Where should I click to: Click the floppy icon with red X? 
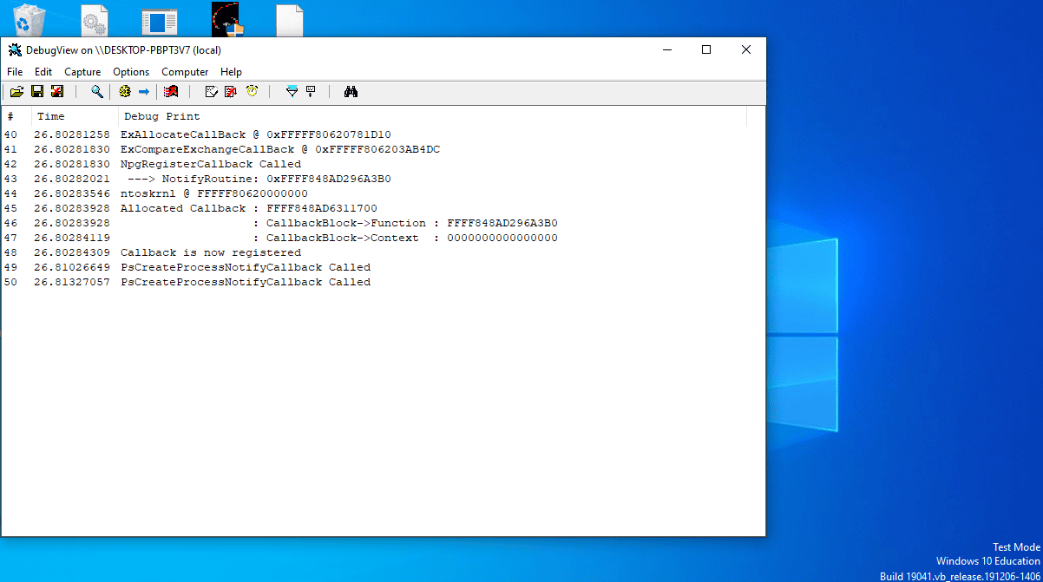tap(57, 92)
